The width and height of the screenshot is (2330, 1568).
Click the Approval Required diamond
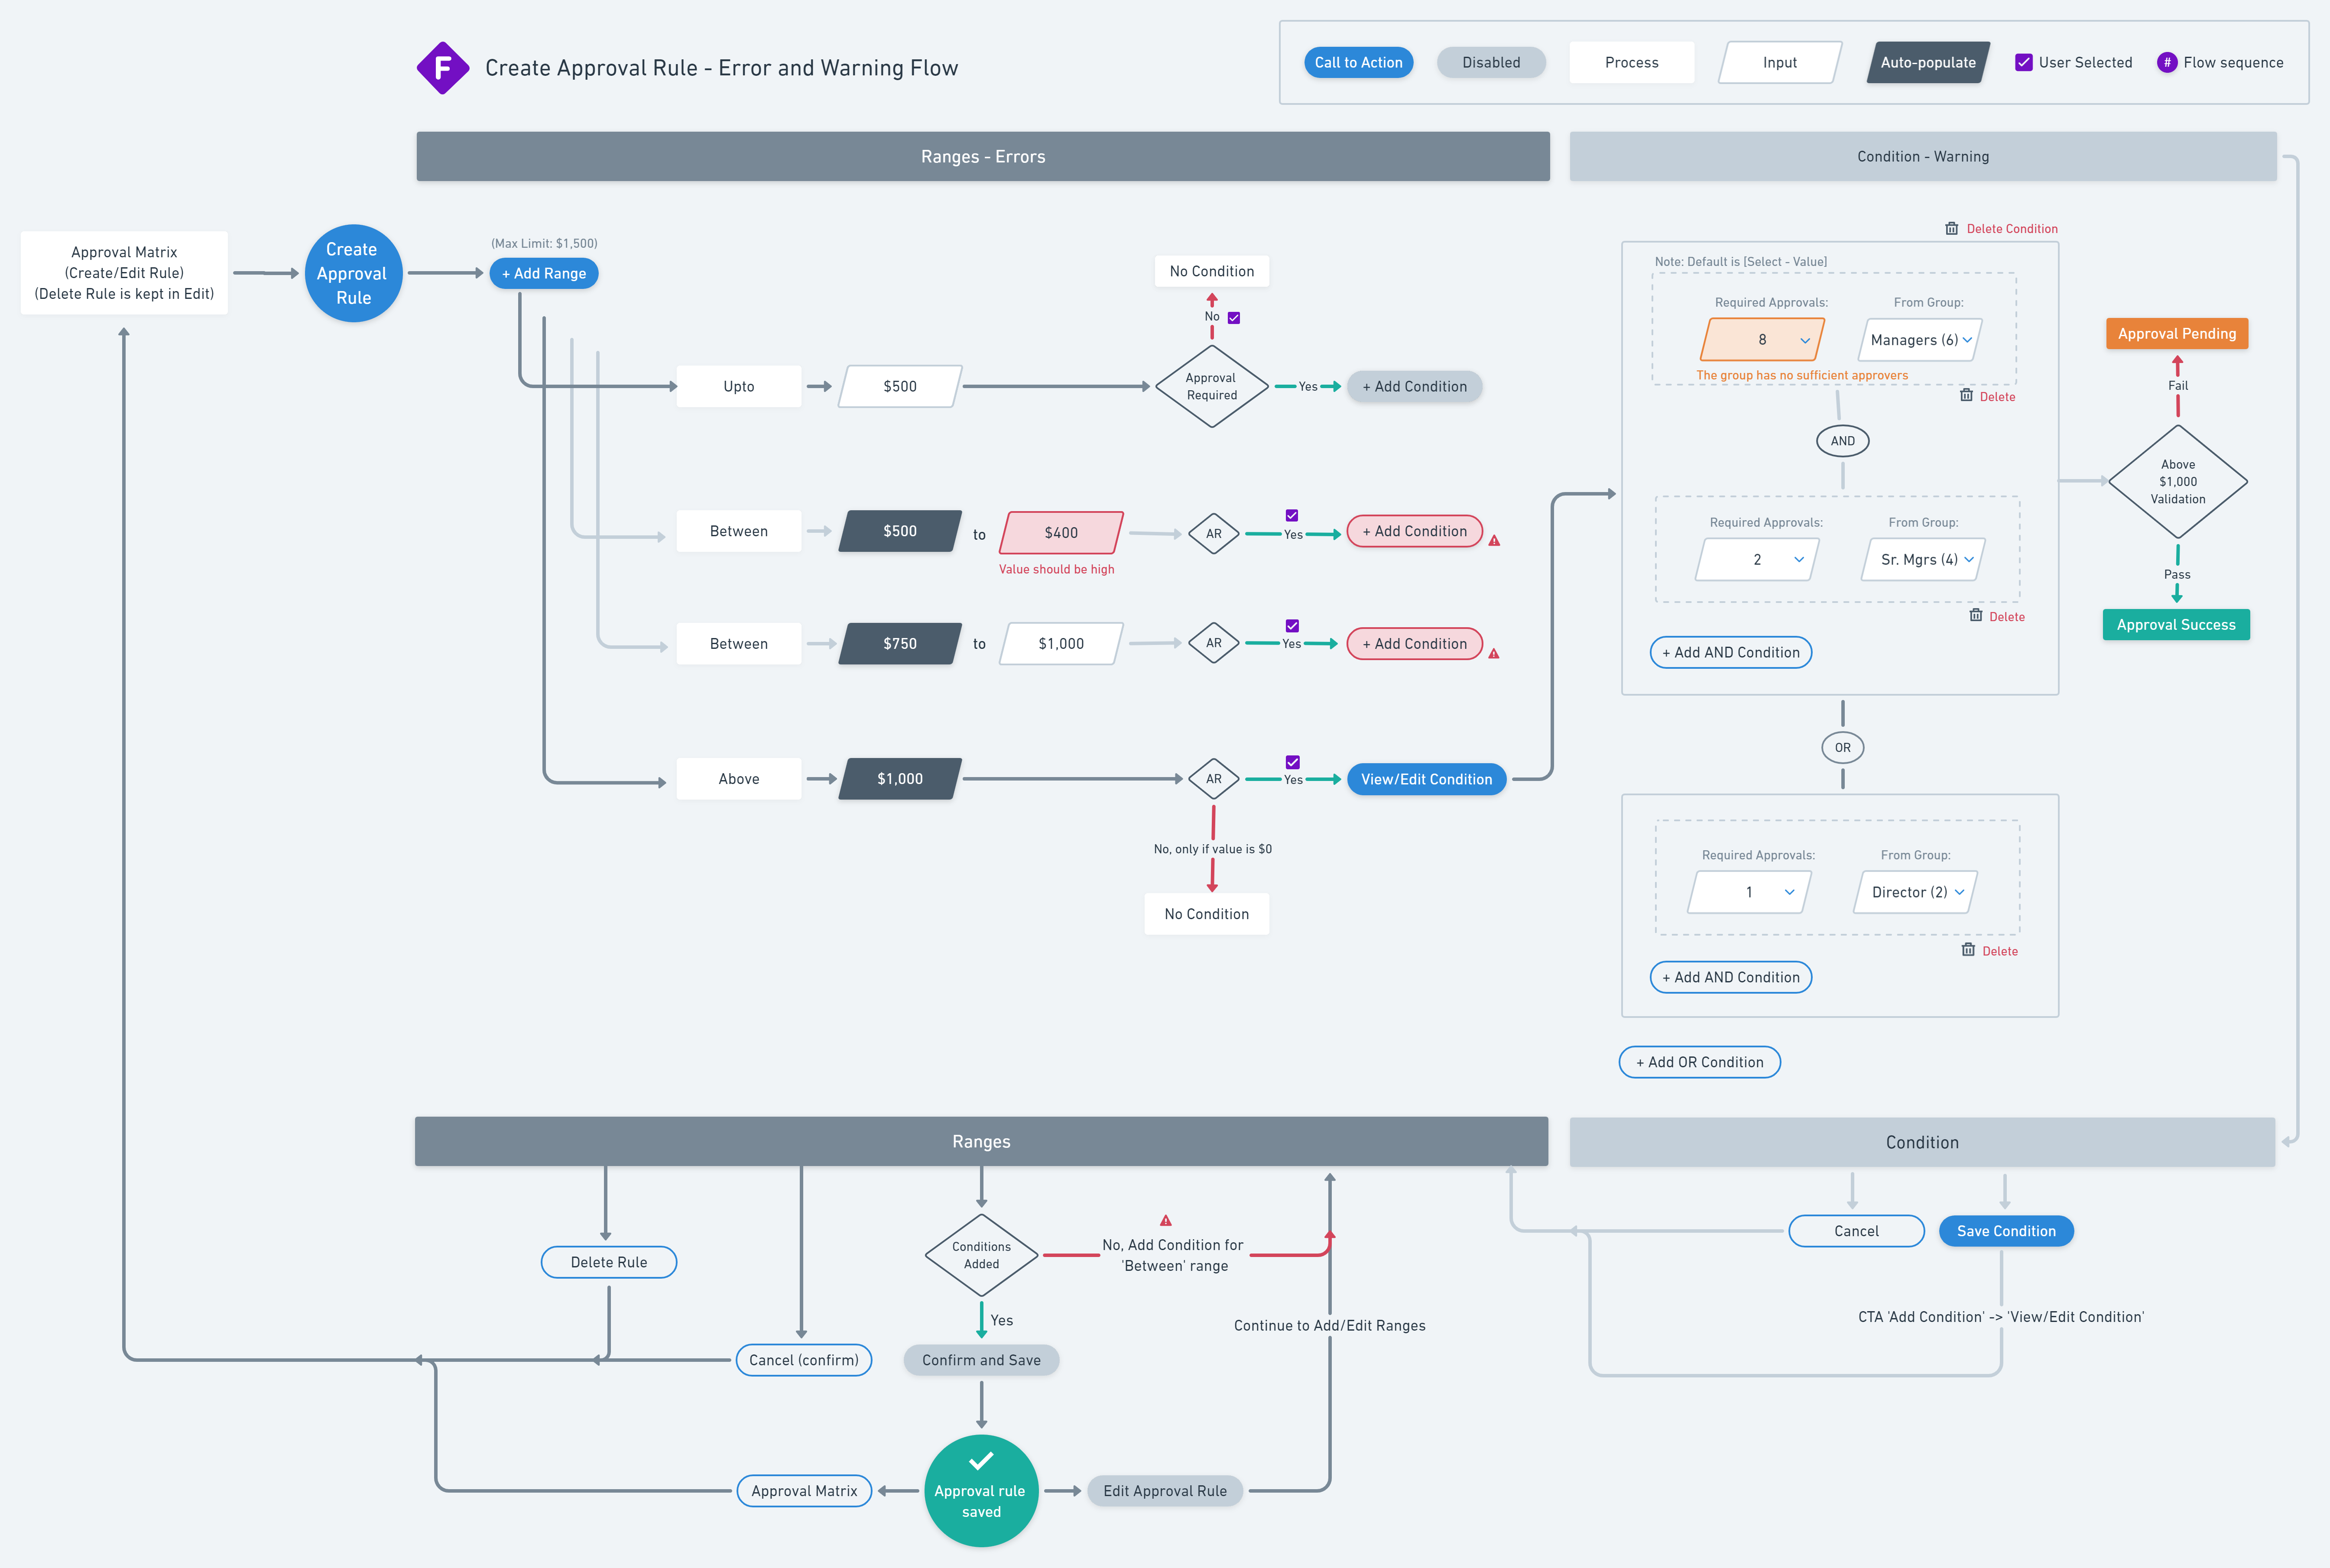pyautogui.click(x=1212, y=387)
